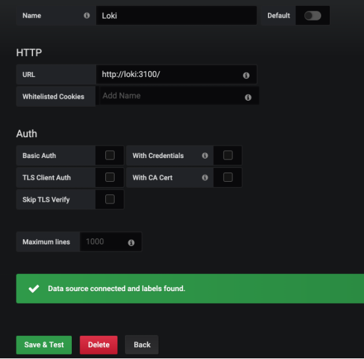Enable the With Credentials checkbox
The image size is (364, 359).
pyautogui.click(x=228, y=155)
